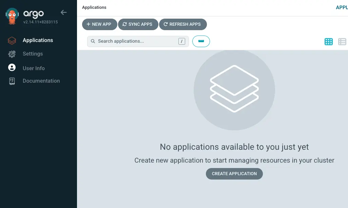This screenshot has height=208, width=348.
Task: Click the Refresh Apps button
Action: coord(183,24)
